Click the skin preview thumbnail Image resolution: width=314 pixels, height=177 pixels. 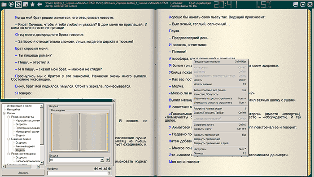tap(79, 132)
